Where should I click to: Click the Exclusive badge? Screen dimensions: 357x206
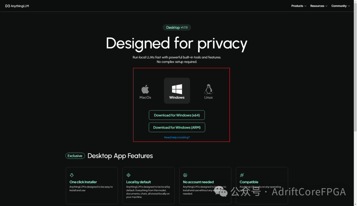point(75,156)
